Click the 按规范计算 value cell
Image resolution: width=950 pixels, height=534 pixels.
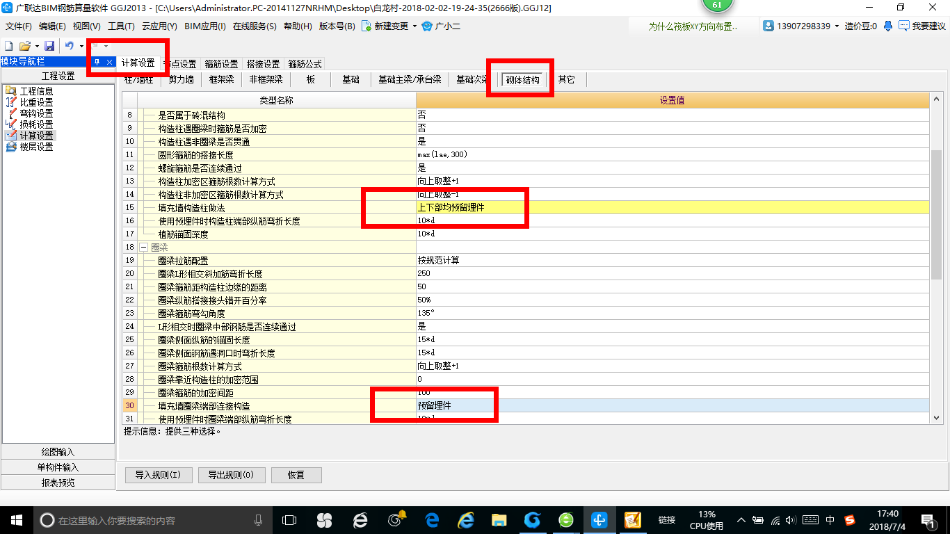coord(673,261)
